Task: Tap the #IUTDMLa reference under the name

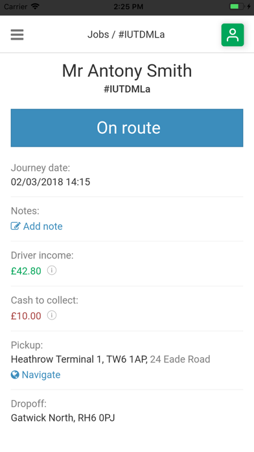Action: pos(127,89)
